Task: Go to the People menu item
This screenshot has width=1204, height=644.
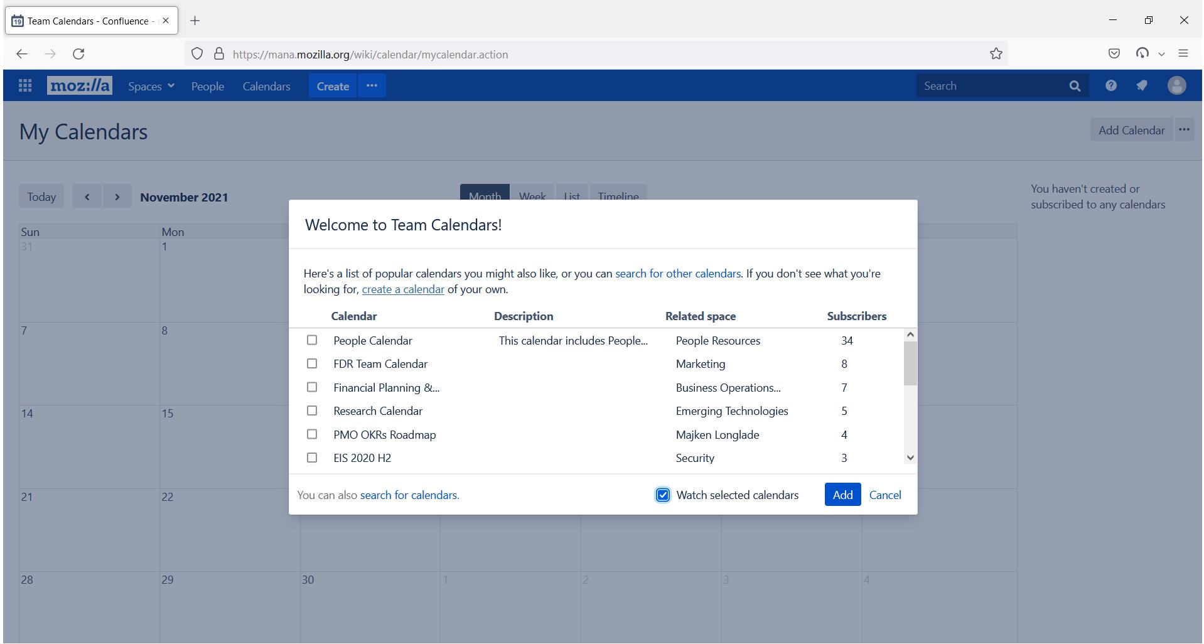Action: pos(207,87)
